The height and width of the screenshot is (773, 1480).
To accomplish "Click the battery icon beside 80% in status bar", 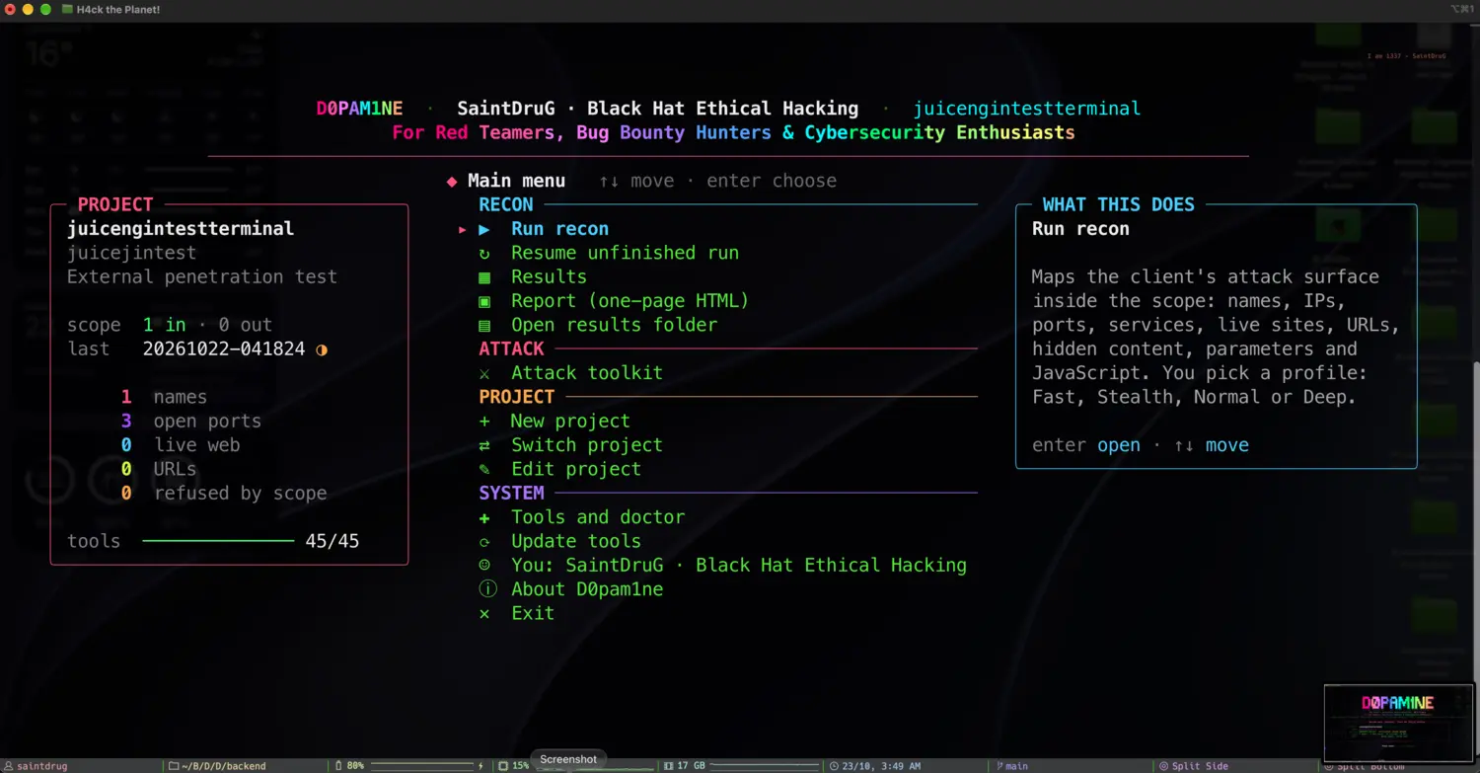I will tap(338, 766).
